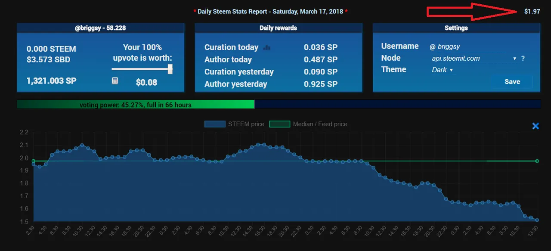This screenshot has width=551, height=251.
Task: Click the upvote percentage slider handle
Action: coord(170,69)
